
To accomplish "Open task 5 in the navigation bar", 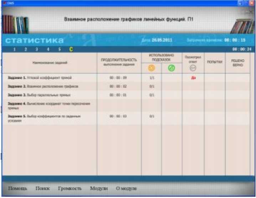I will 60,49.
